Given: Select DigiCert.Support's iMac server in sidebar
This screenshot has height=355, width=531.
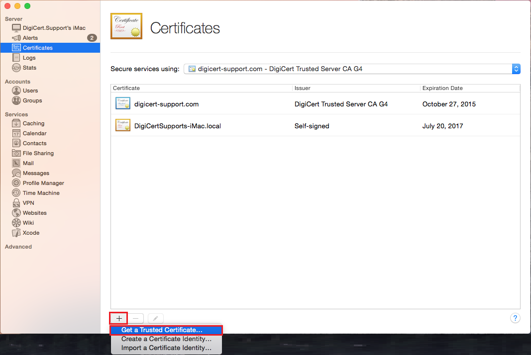Looking at the screenshot, I should (x=54, y=28).
